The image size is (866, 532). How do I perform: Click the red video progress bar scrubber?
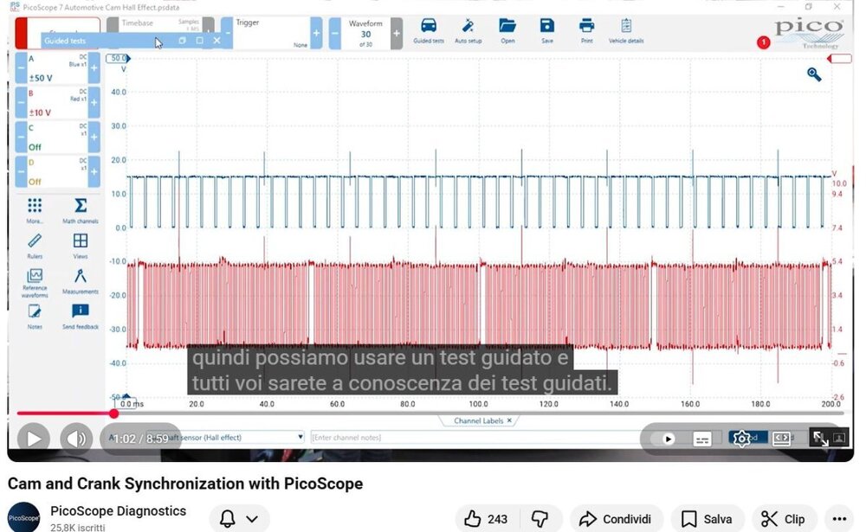tap(113, 413)
